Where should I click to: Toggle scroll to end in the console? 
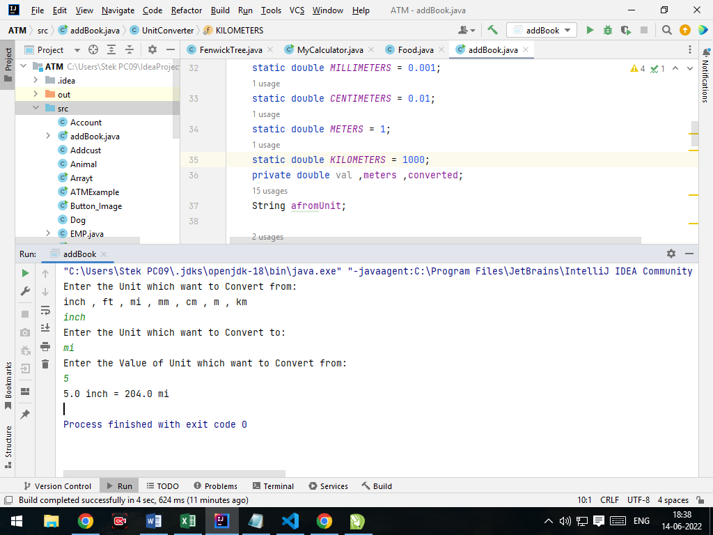coord(45,327)
